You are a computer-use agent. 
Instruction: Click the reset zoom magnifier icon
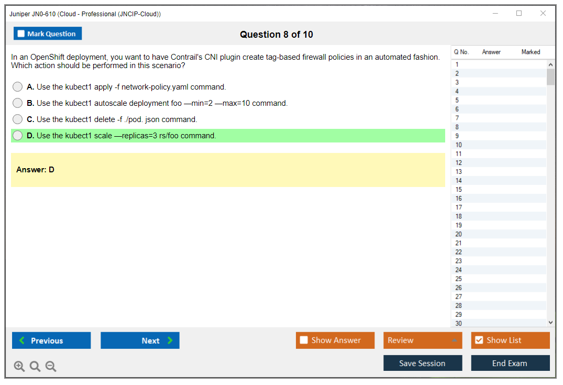(x=35, y=367)
